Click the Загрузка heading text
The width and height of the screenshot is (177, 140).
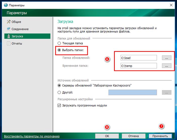(65, 21)
